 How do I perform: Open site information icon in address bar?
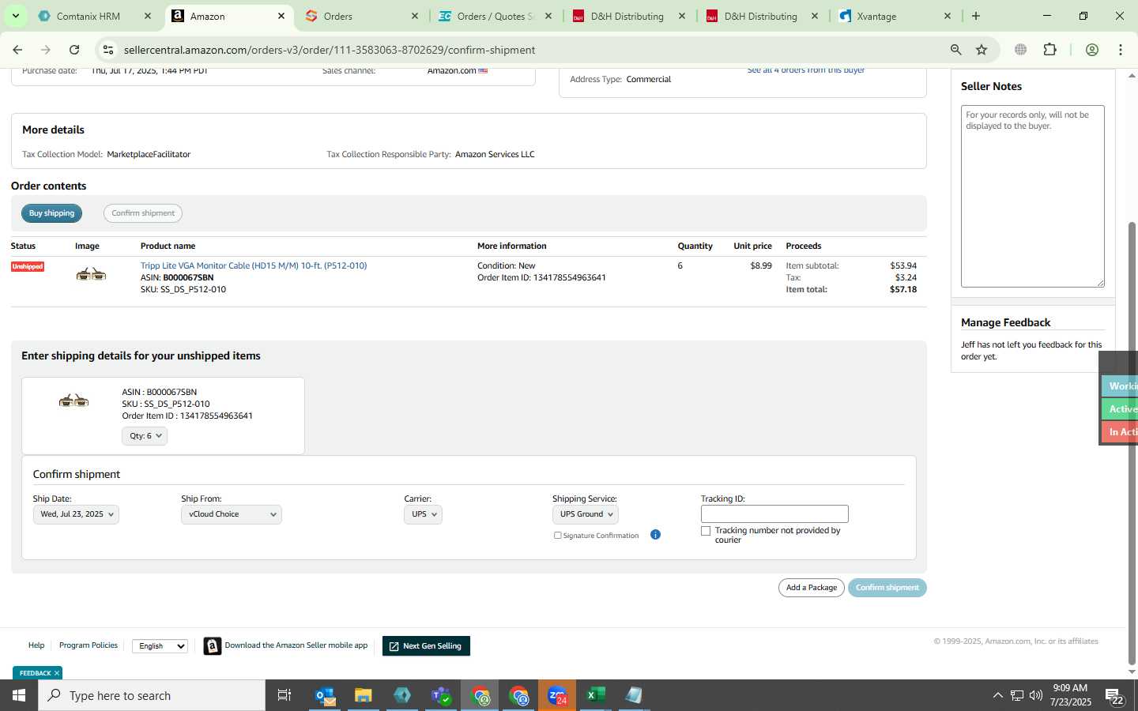click(108, 50)
